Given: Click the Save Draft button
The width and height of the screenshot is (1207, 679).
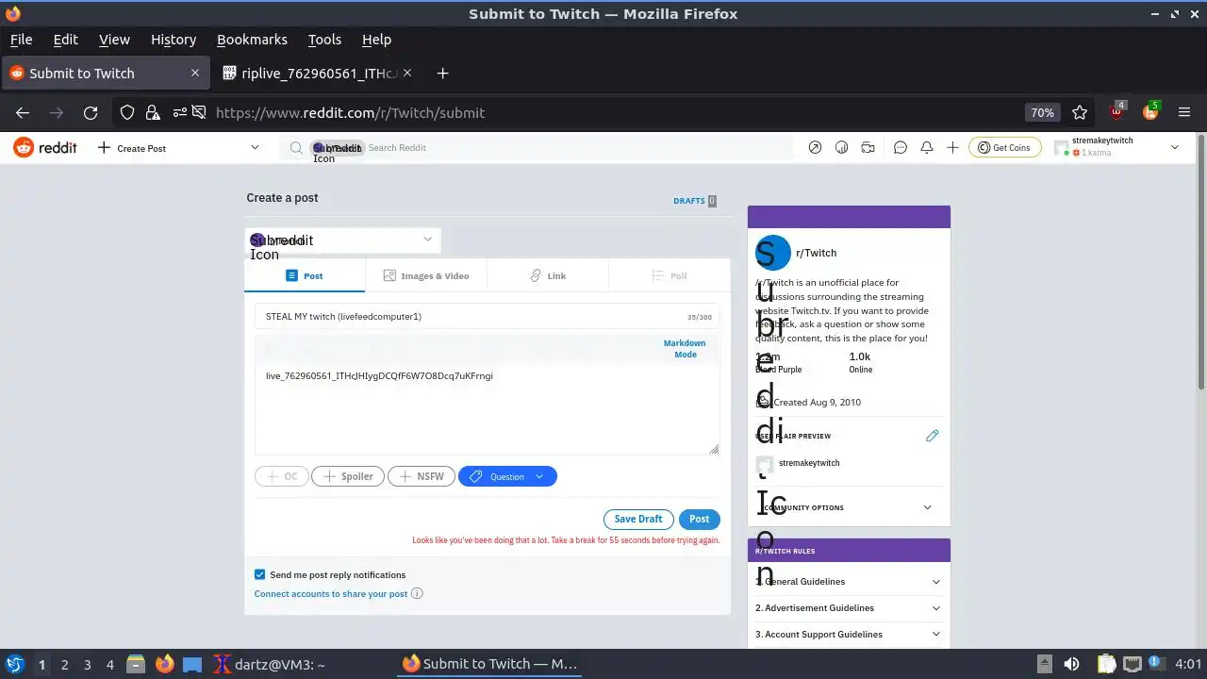Looking at the screenshot, I should tap(638, 519).
